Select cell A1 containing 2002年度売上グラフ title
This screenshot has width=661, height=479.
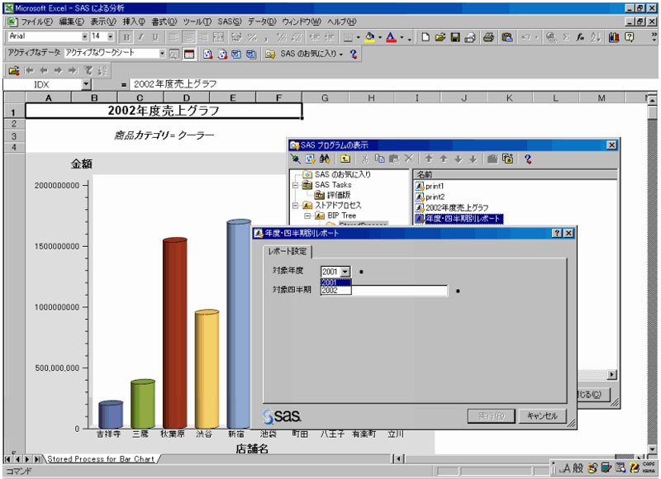tap(164, 111)
